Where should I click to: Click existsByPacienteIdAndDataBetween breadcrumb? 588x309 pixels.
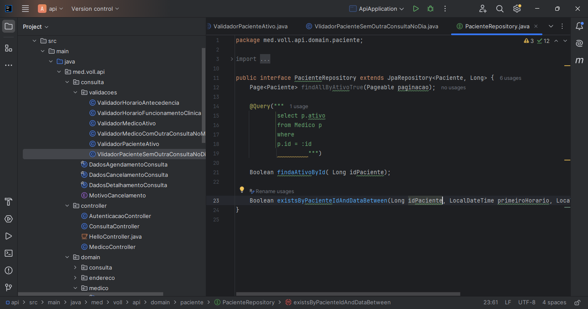(338, 303)
